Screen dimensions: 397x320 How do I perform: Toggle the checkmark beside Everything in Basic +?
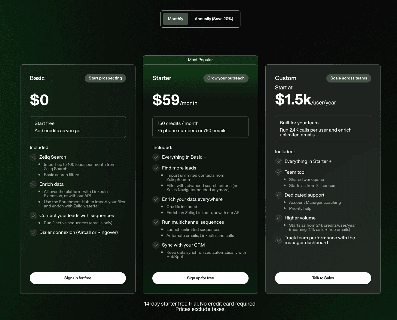tap(156, 157)
